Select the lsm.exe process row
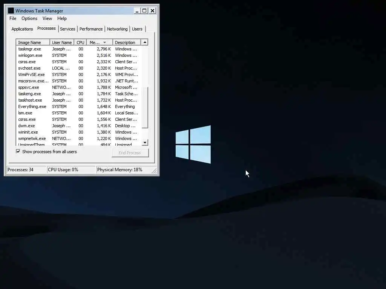This screenshot has width=386, height=289. pyautogui.click(x=79, y=113)
